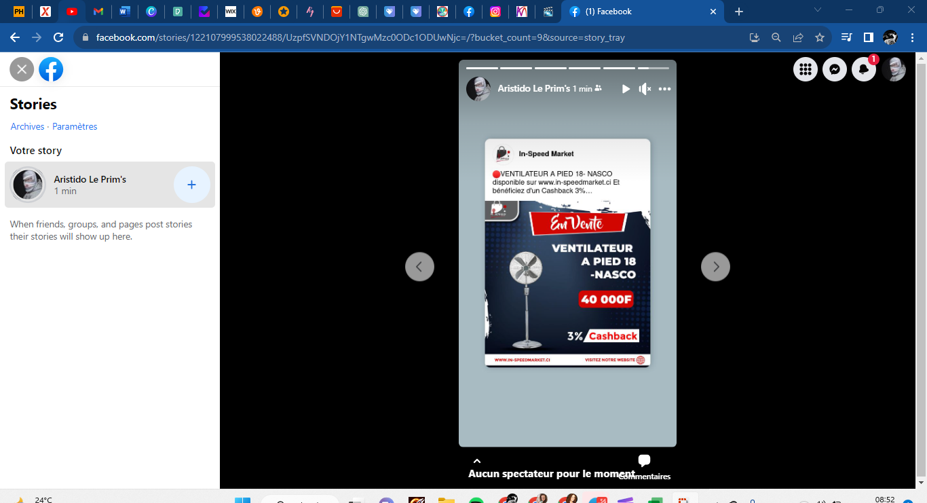
Task: Switch to the YouTube browser tab
Action: tap(71, 12)
